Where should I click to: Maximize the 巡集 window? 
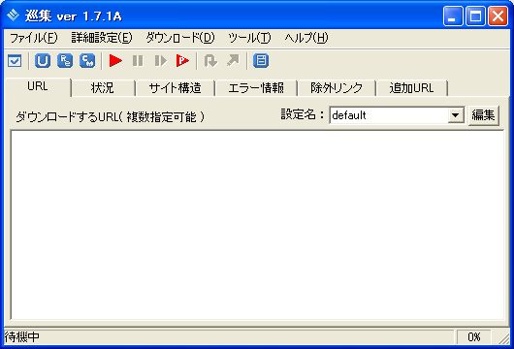pyautogui.click(x=475, y=16)
